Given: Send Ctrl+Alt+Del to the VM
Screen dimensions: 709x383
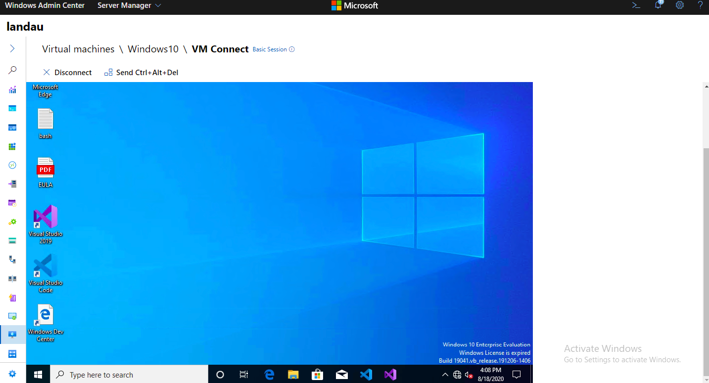Looking at the screenshot, I should coord(141,73).
